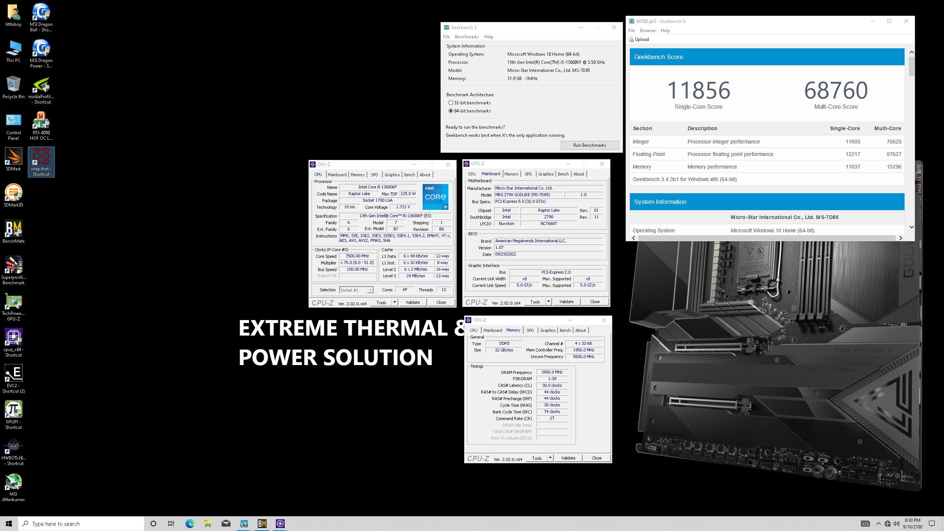Switch to Graphics tab in CPU-Z Memory window

coord(548,330)
